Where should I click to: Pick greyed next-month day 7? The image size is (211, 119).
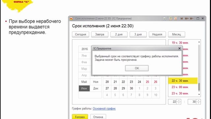pos(131,95)
